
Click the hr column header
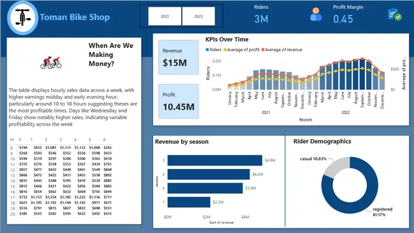[x=12, y=140]
